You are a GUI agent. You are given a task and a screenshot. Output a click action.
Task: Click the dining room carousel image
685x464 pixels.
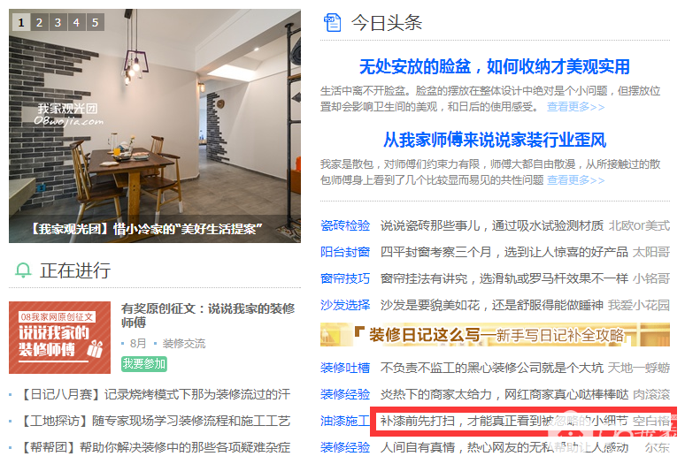click(155, 126)
